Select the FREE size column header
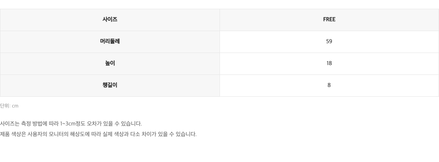The image size is (439, 162). point(329,20)
